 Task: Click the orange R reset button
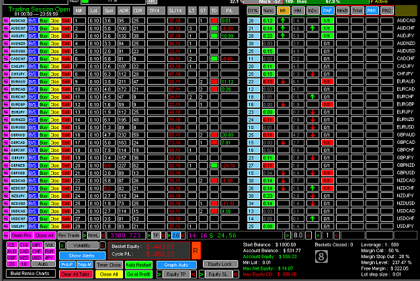196,251
